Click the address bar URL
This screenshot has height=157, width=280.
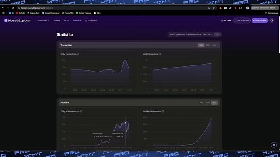click(37, 8)
